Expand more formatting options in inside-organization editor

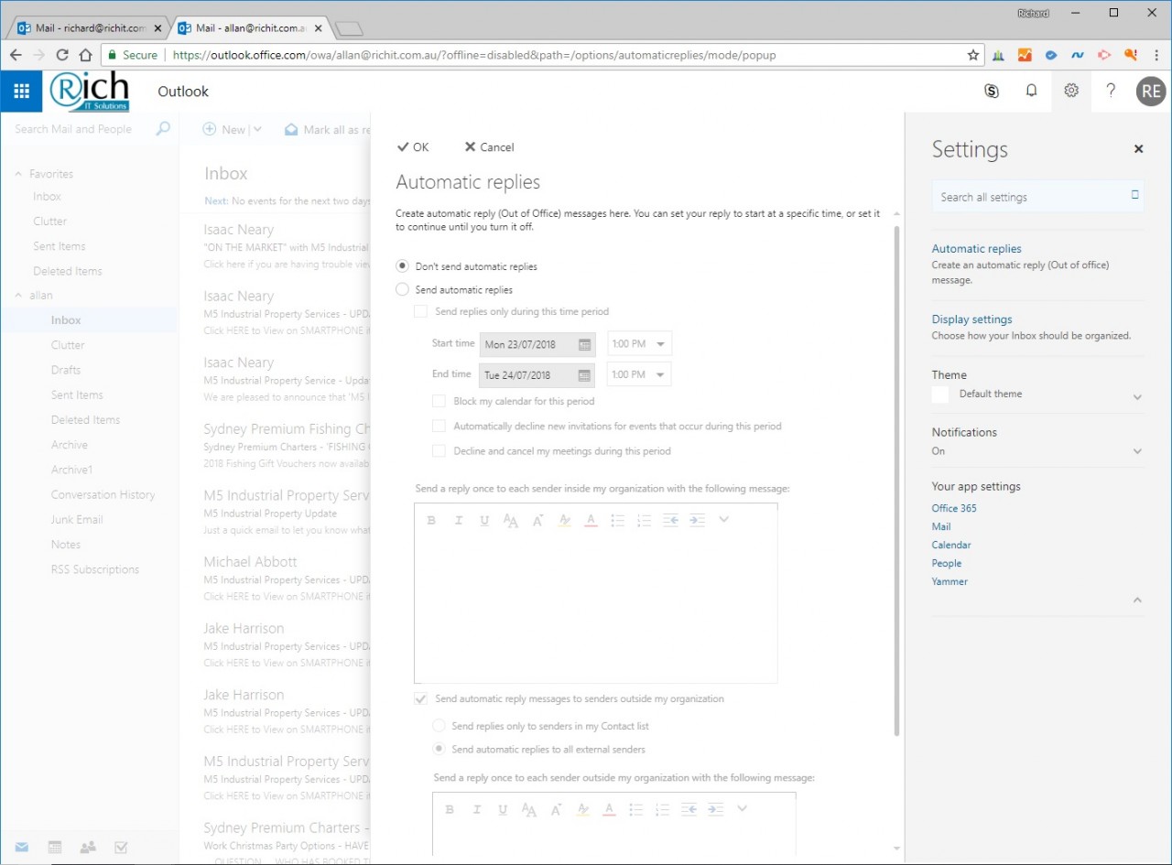click(x=723, y=519)
